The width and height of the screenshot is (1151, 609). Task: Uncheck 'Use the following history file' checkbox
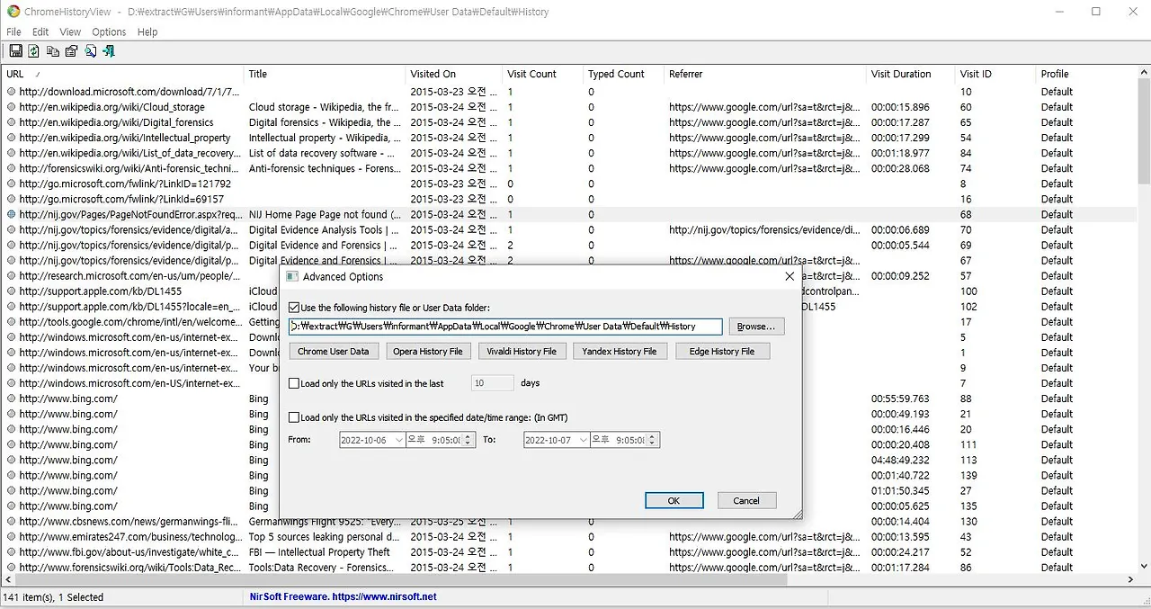[x=294, y=308]
